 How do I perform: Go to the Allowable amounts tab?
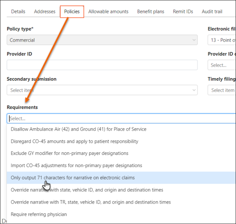pos(108,11)
